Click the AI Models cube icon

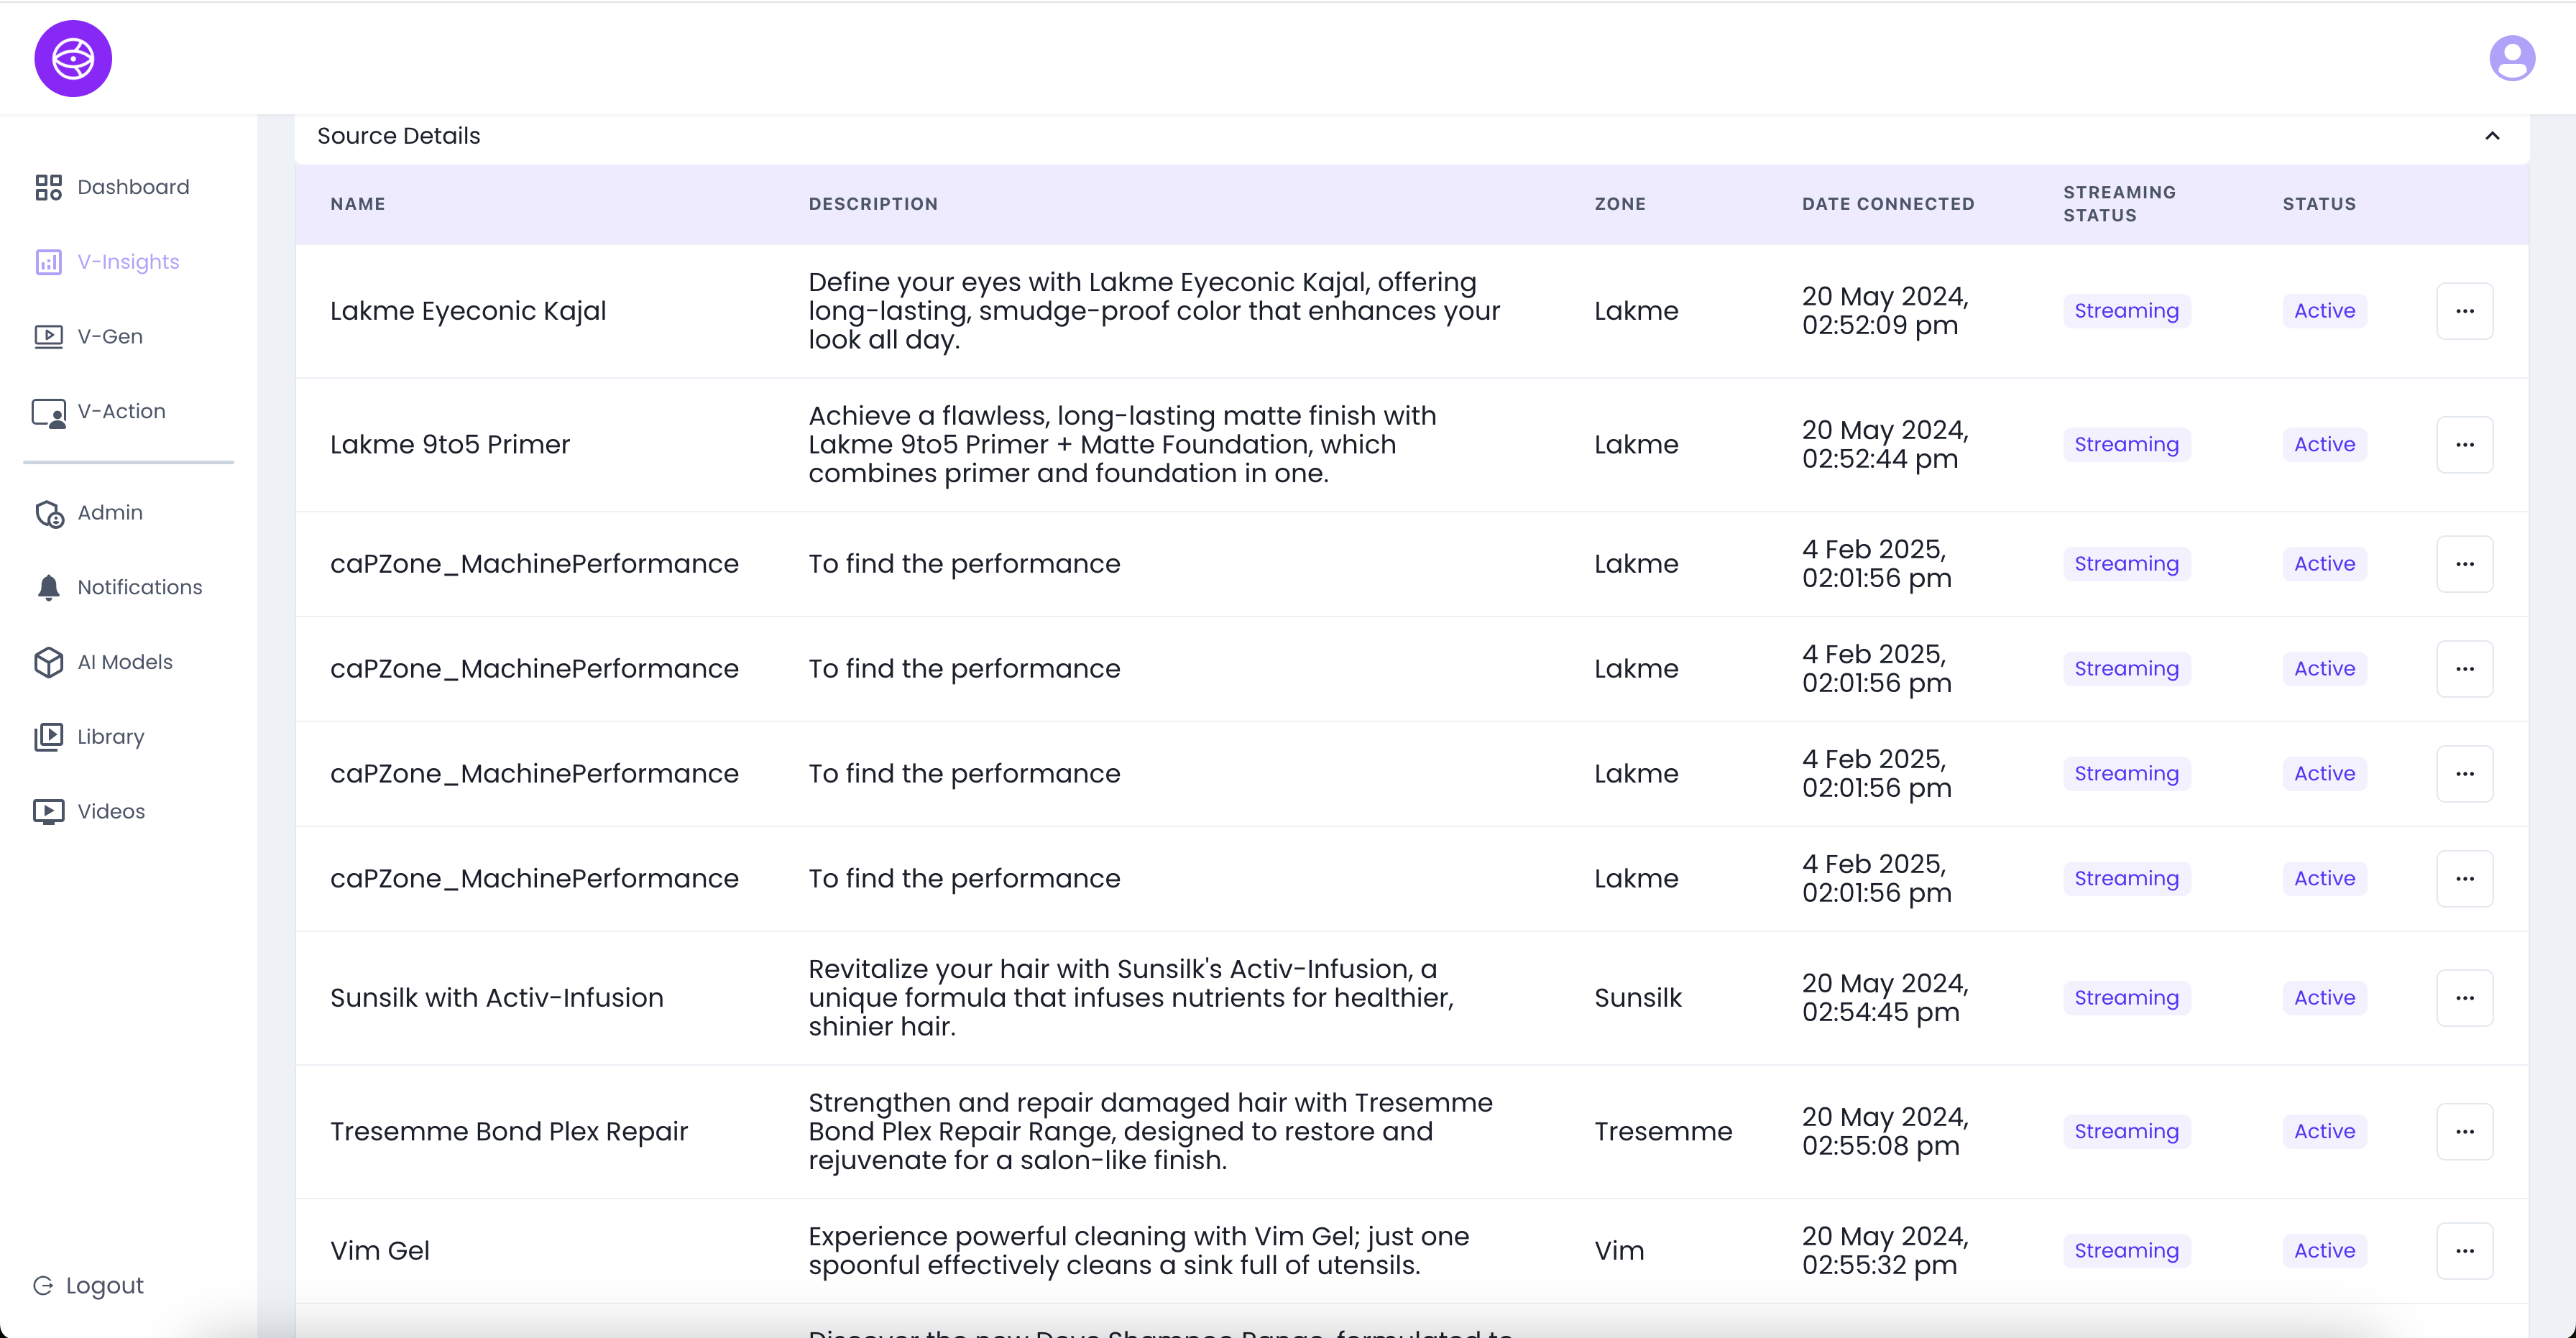point(48,662)
